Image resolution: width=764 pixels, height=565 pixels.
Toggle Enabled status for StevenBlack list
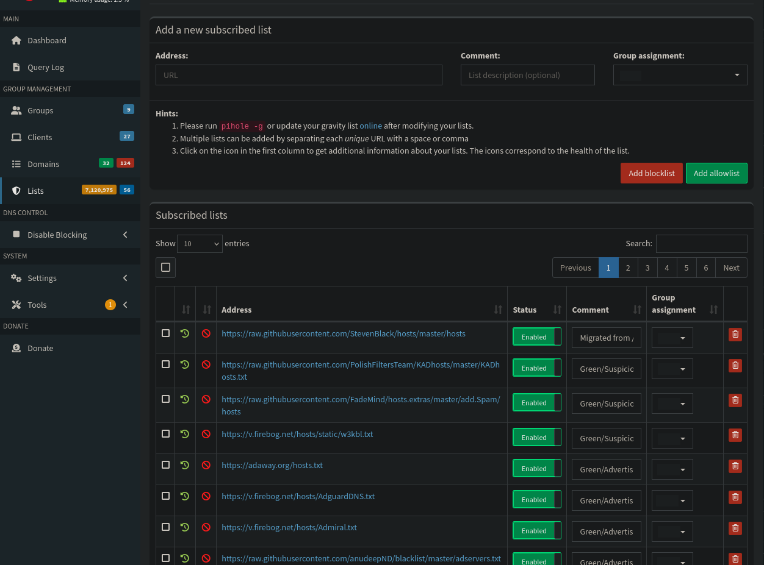point(537,336)
